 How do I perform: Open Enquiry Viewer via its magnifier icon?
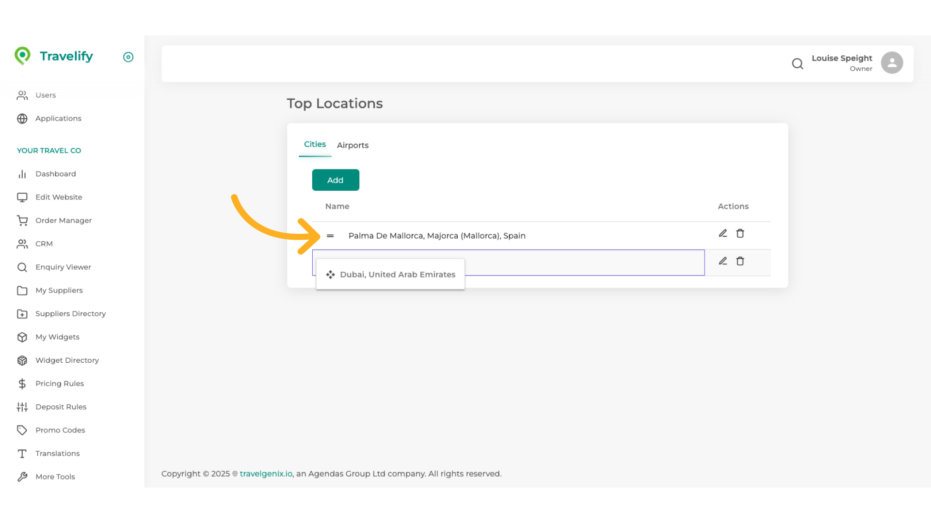(x=22, y=267)
